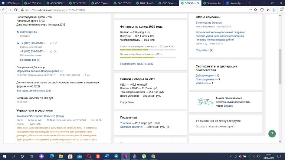Click search icon next to Меркулова Татьяна Владимировна

pos(62,71)
